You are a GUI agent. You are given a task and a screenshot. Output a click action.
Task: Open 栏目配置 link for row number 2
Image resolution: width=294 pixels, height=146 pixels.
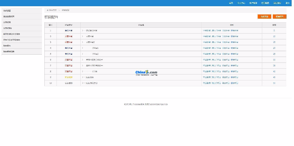click(x=207, y=36)
